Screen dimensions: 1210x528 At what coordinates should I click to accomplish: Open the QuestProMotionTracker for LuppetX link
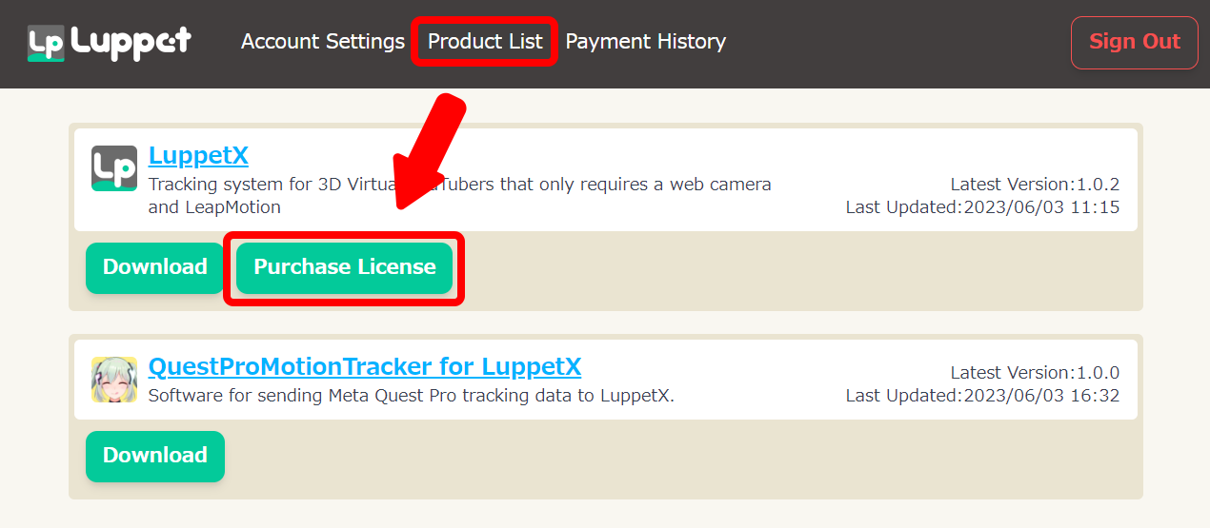pyautogui.click(x=364, y=367)
